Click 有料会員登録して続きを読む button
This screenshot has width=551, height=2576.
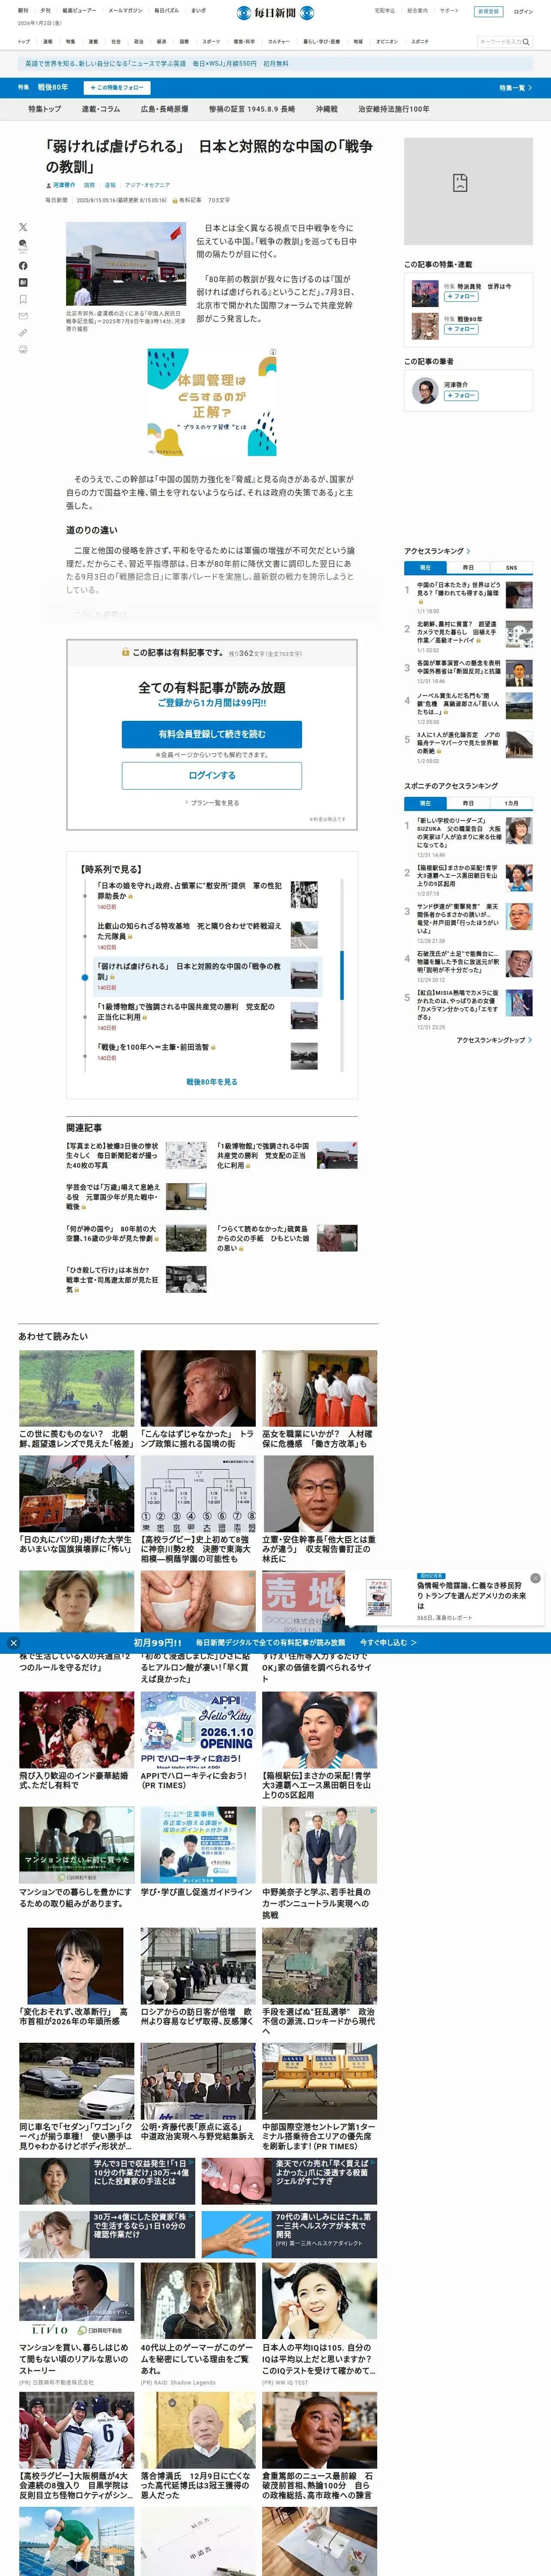click(x=212, y=734)
